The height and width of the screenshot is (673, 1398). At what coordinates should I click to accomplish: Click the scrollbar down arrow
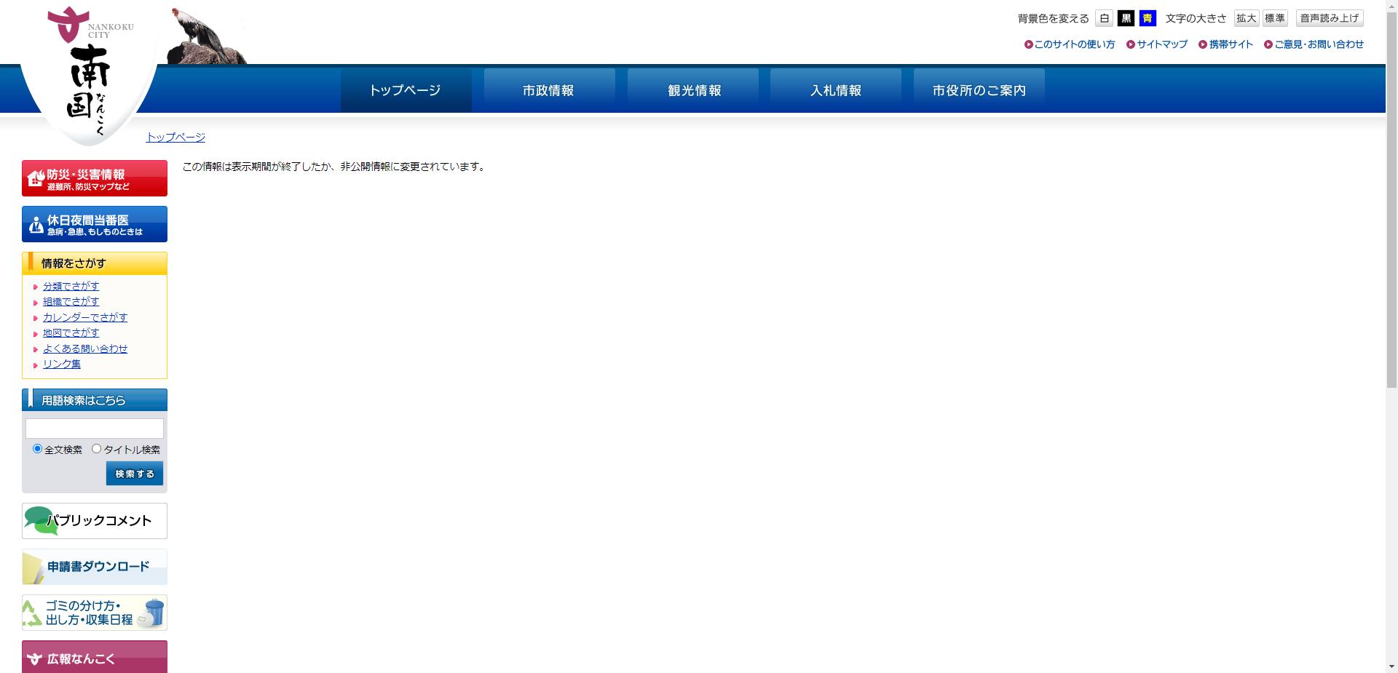pos(1392,666)
